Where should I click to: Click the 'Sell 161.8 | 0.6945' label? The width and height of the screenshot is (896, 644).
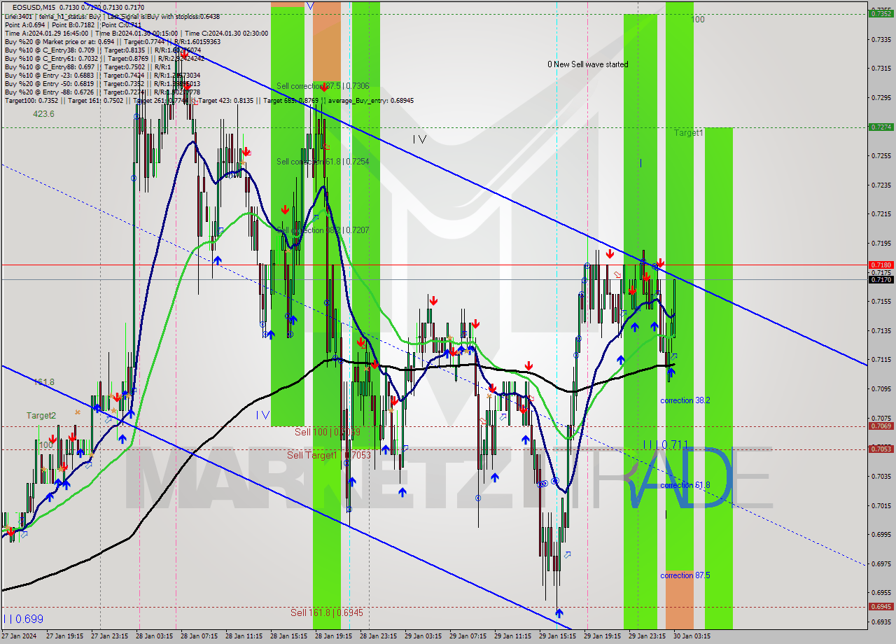click(327, 612)
